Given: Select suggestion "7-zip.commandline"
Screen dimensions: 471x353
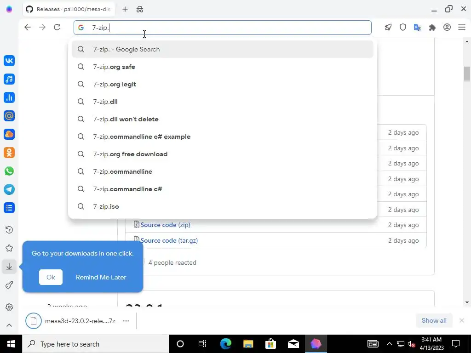Looking at the screenshot, I should 223,171.
